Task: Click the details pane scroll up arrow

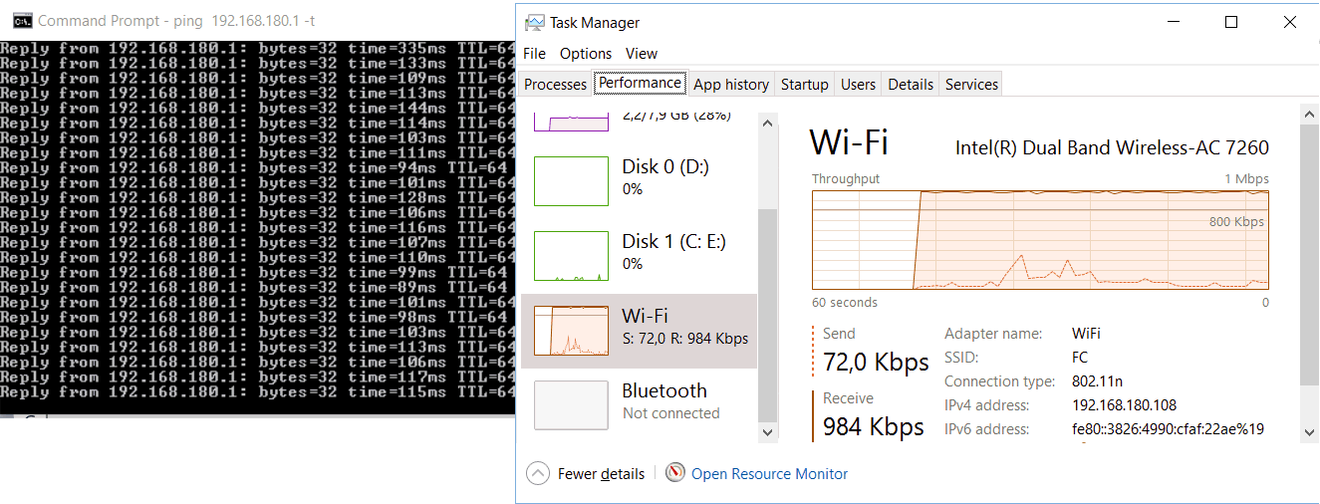Action: 1309,113
